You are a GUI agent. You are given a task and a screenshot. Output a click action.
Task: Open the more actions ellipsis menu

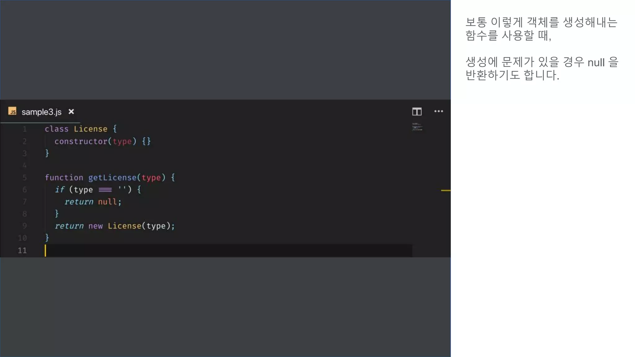click(x=438, y=111)
